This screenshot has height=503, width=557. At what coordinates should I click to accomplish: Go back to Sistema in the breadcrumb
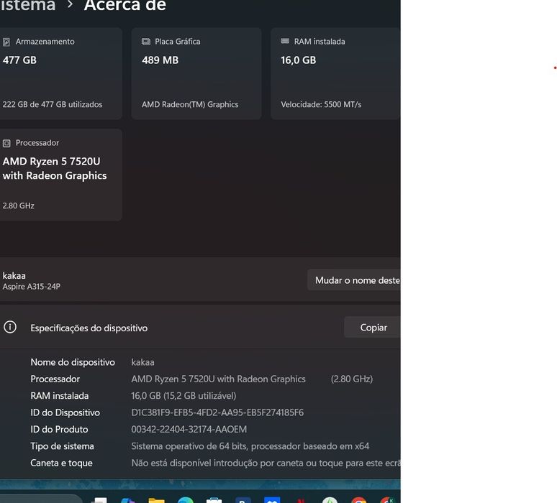(28, 5)
